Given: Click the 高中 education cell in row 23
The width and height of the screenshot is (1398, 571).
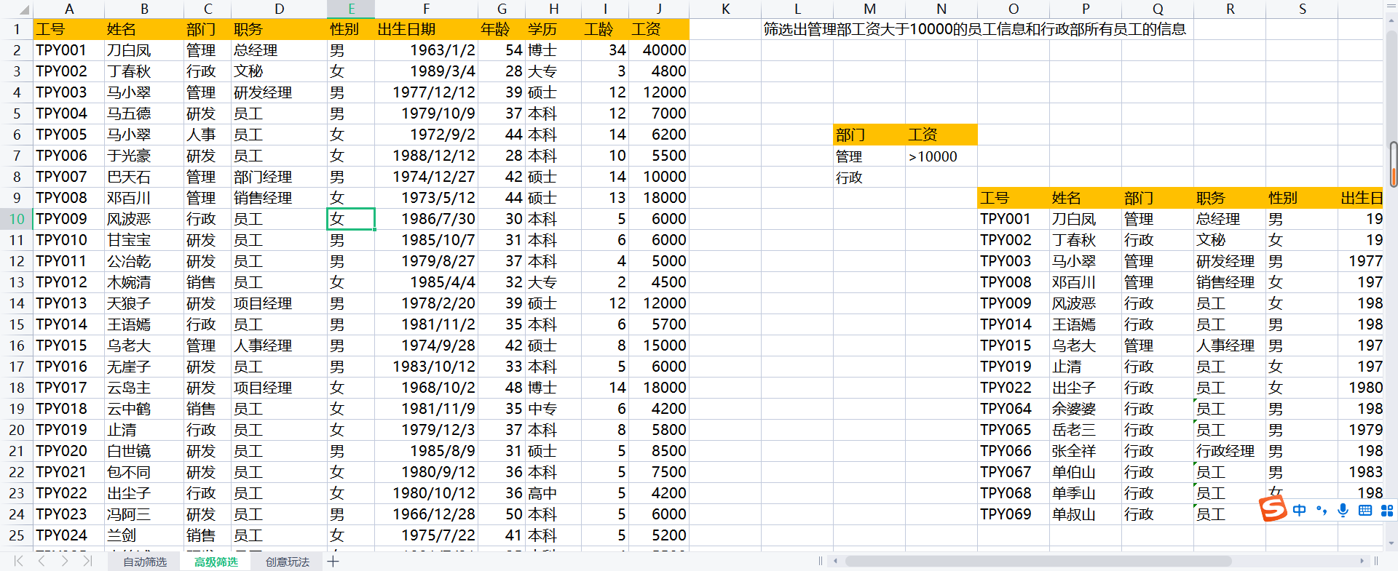Looking at the screenshot, I should [x=553, y=493].
